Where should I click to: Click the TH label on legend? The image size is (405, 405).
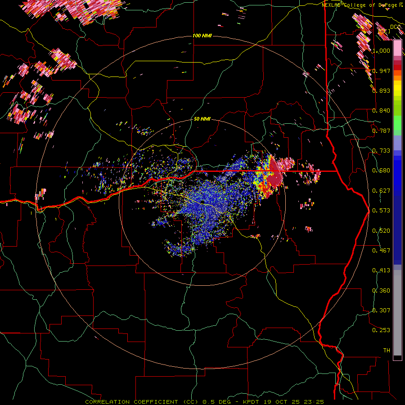(387, 351)
